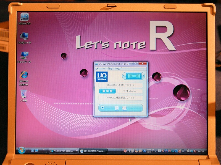Click the network connection tray icon
The width and height of the screenshot is (221, 165).
pos(191,151)
